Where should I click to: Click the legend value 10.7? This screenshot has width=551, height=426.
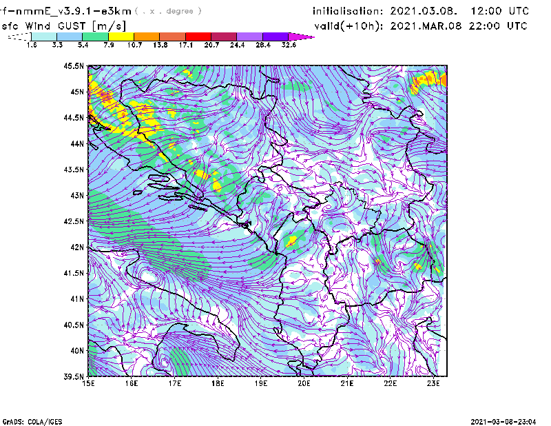pos(134,45)
